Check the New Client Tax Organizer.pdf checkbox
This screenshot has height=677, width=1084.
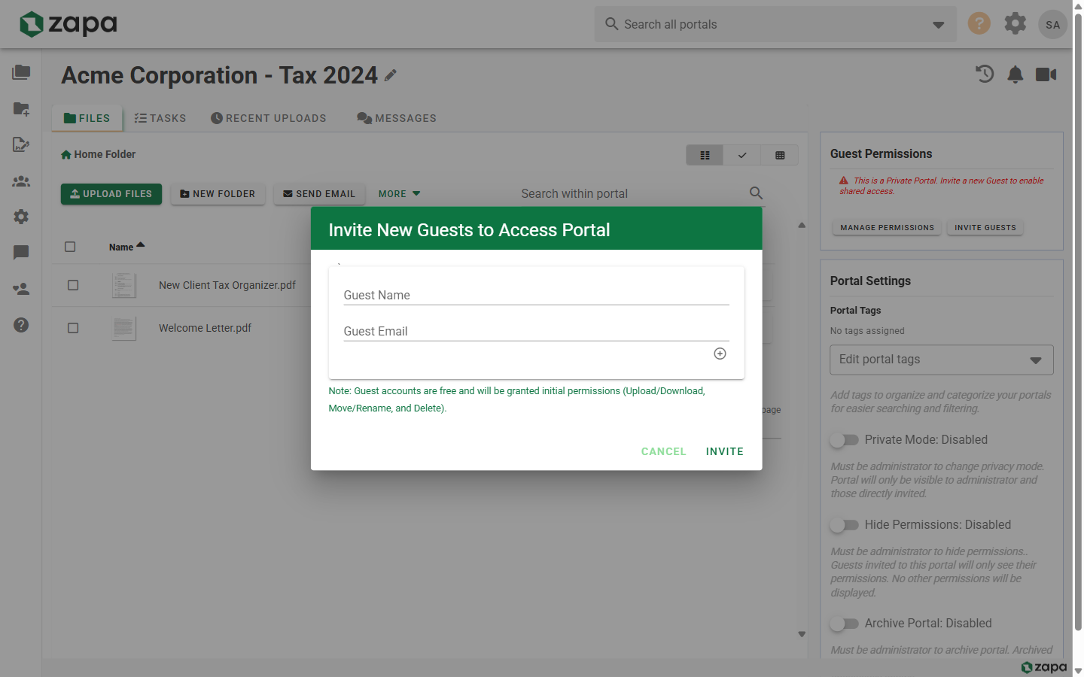pyautogui.click(x=73, y=285)
